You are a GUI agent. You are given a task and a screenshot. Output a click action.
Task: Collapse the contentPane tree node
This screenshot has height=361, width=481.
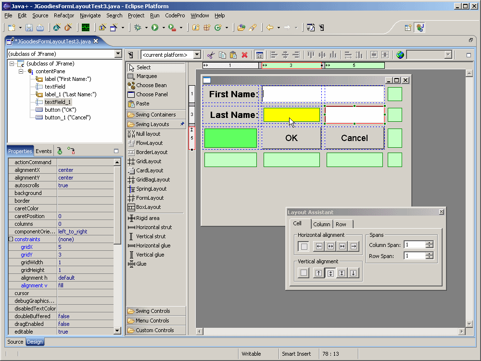21,71
